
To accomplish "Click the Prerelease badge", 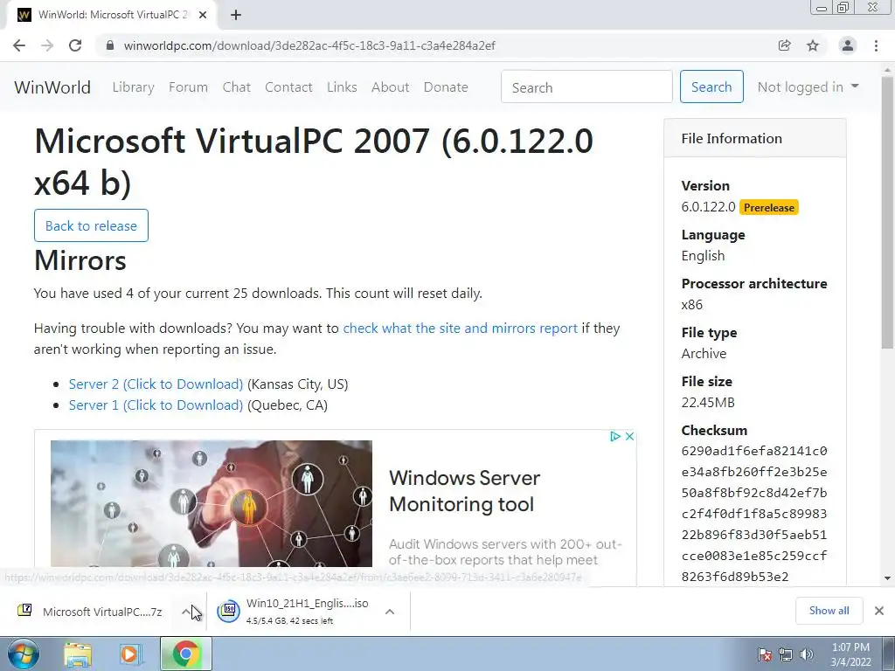I will coord(768,208).
